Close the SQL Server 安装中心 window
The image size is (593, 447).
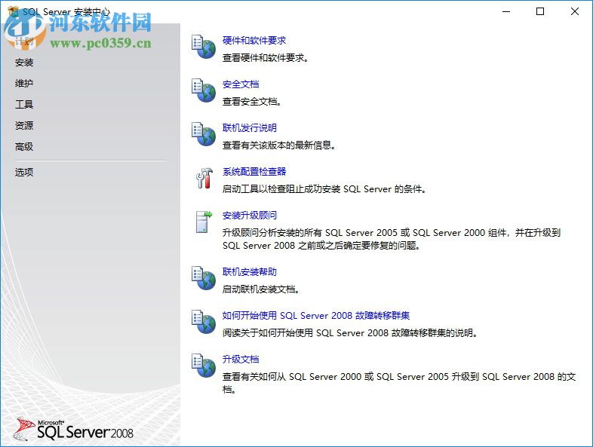pos(575,11)
